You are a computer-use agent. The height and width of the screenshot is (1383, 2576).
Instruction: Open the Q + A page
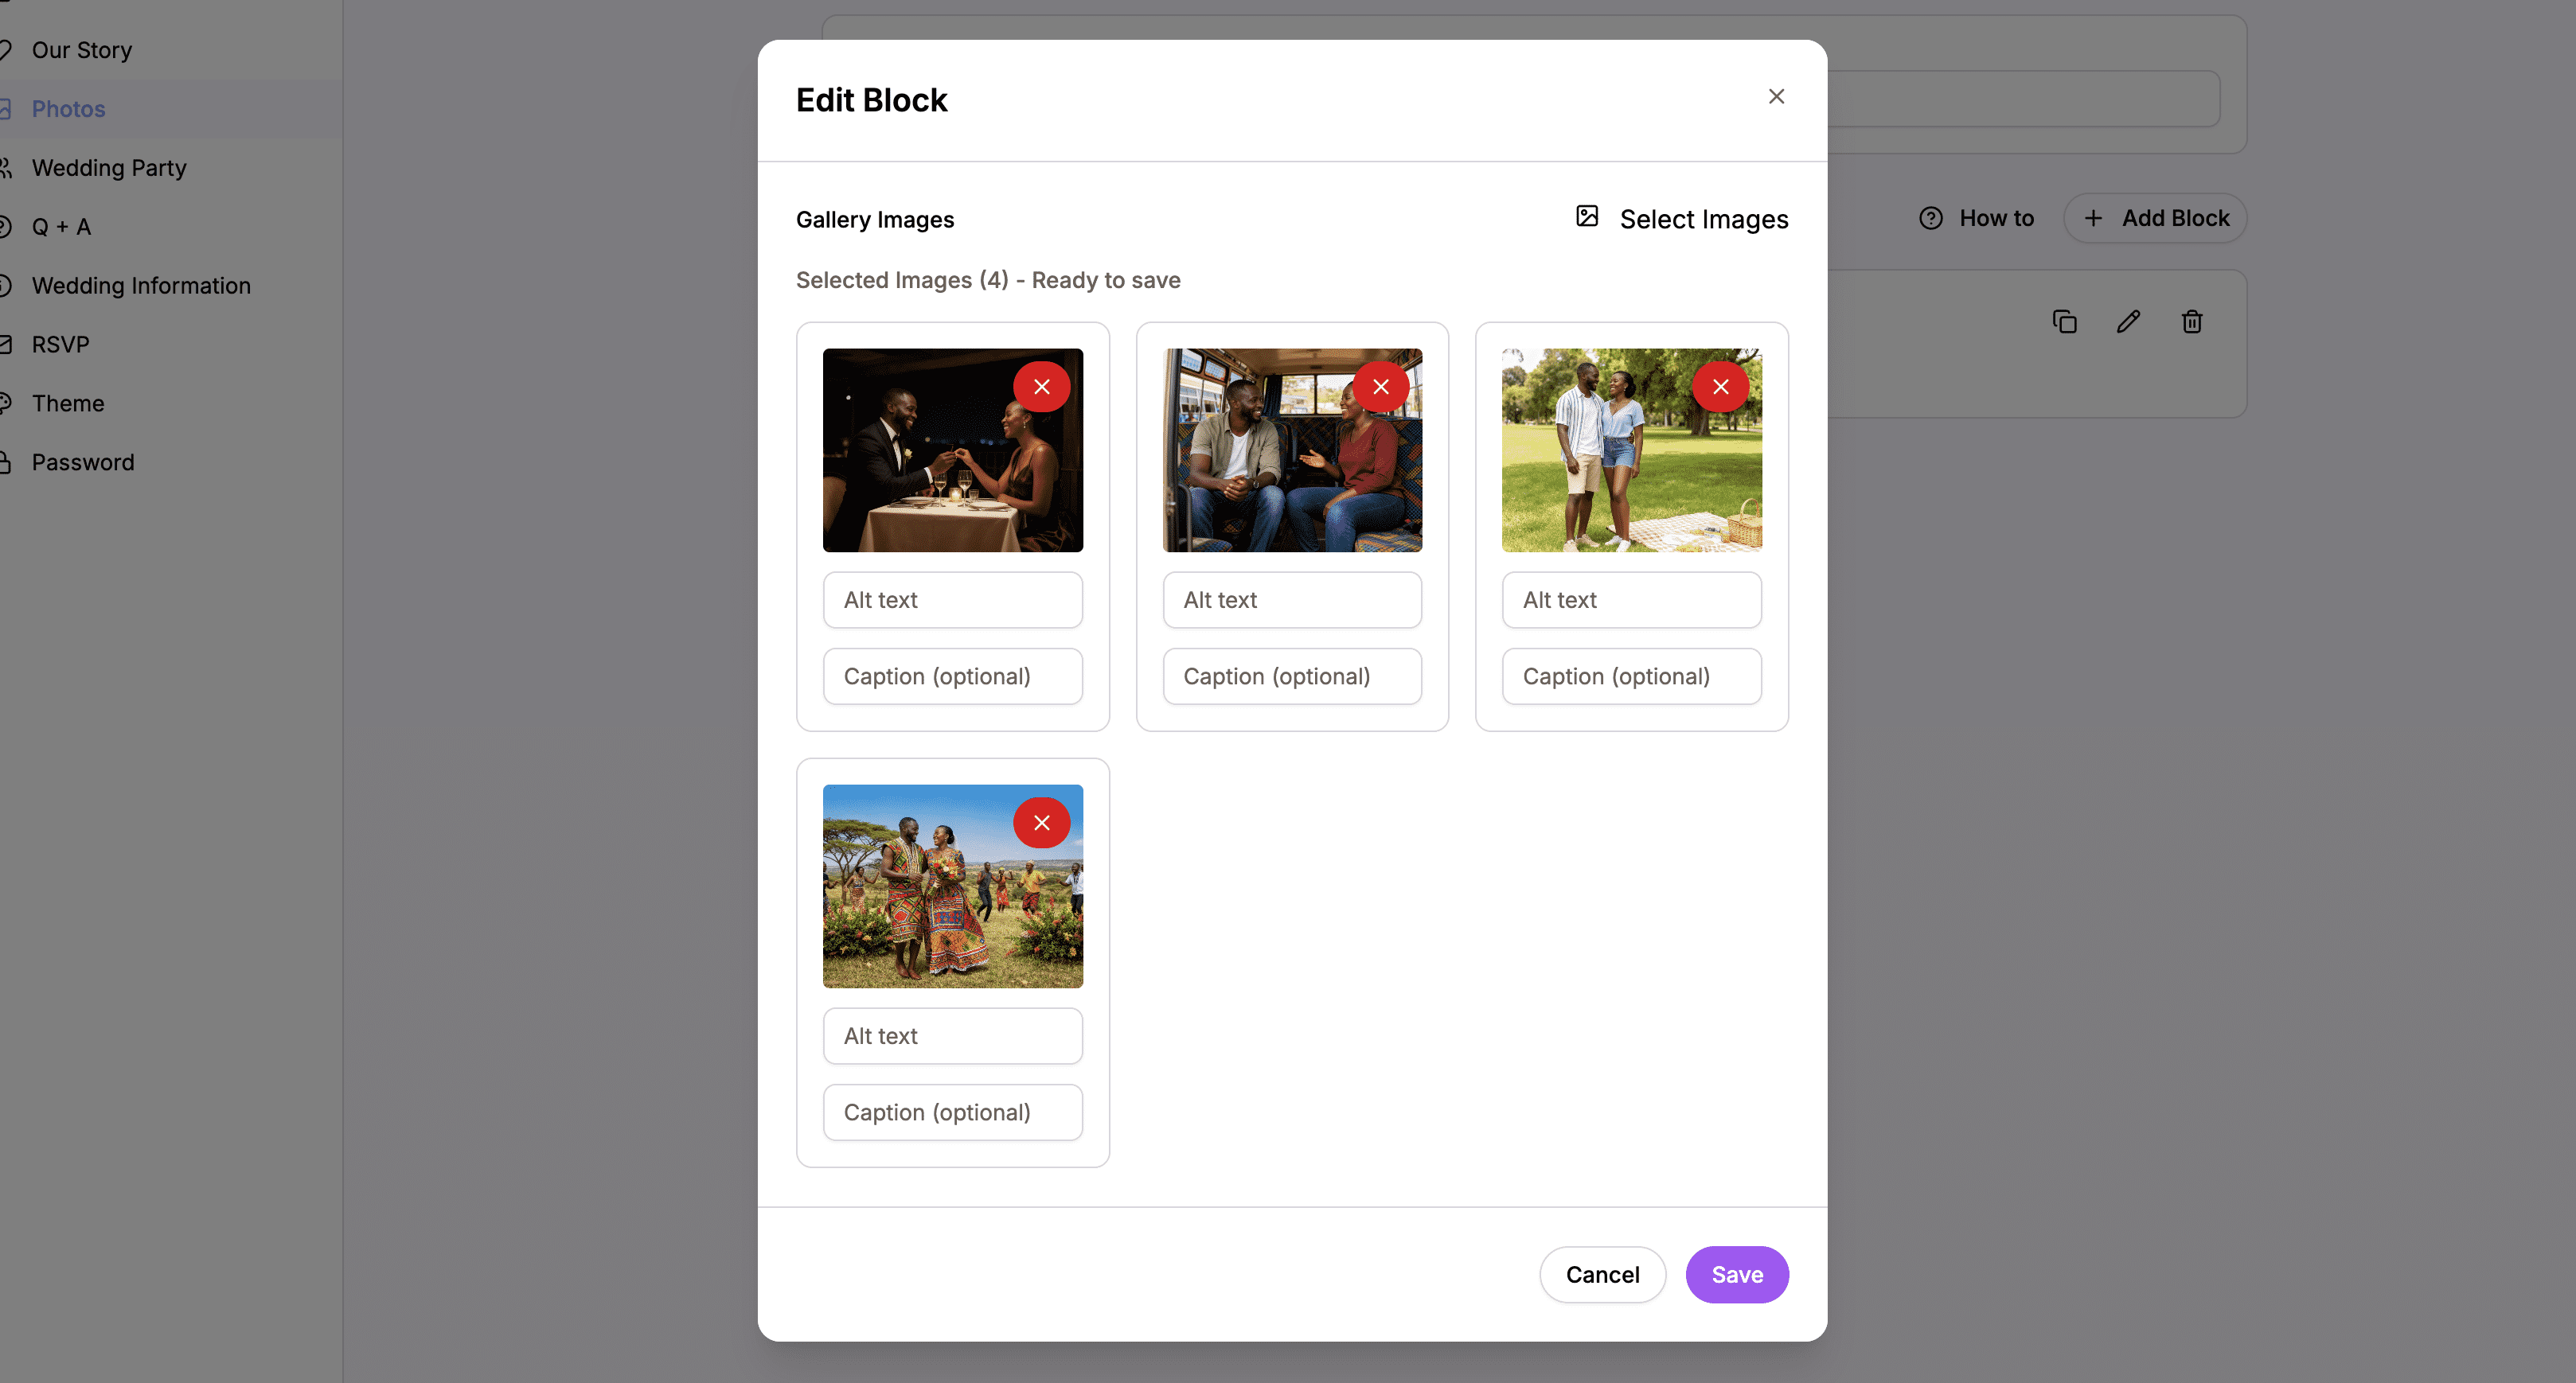[x=61, y=226]
